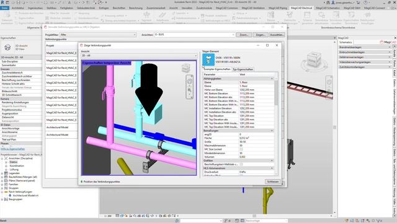Screen dimensions: 397x223
Task: Switch to the Typ-Eigenschaften tab
Action: 243,69
